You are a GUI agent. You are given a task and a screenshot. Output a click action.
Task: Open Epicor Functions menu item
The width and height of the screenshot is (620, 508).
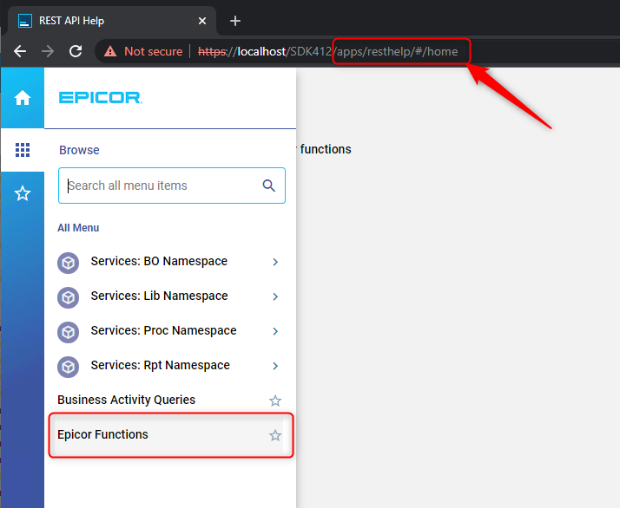171,435
